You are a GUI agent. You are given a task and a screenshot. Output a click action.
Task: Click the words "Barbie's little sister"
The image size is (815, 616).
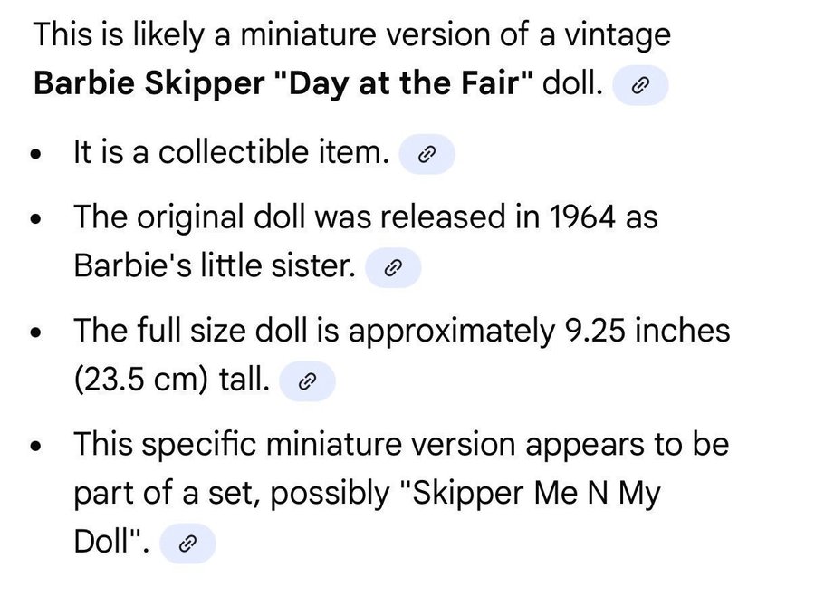214,267
